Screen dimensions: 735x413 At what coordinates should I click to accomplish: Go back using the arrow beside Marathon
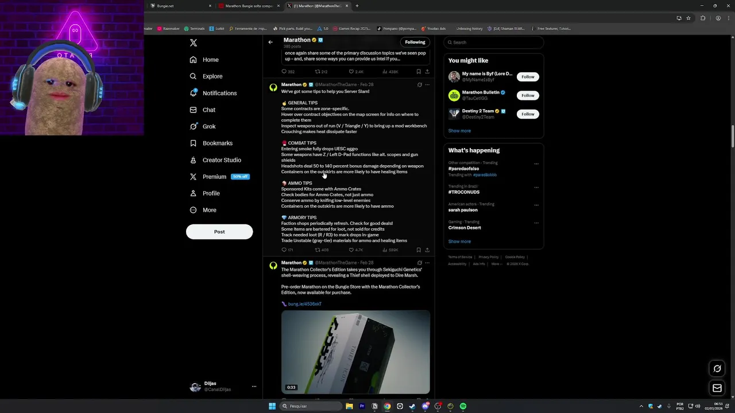270,42
